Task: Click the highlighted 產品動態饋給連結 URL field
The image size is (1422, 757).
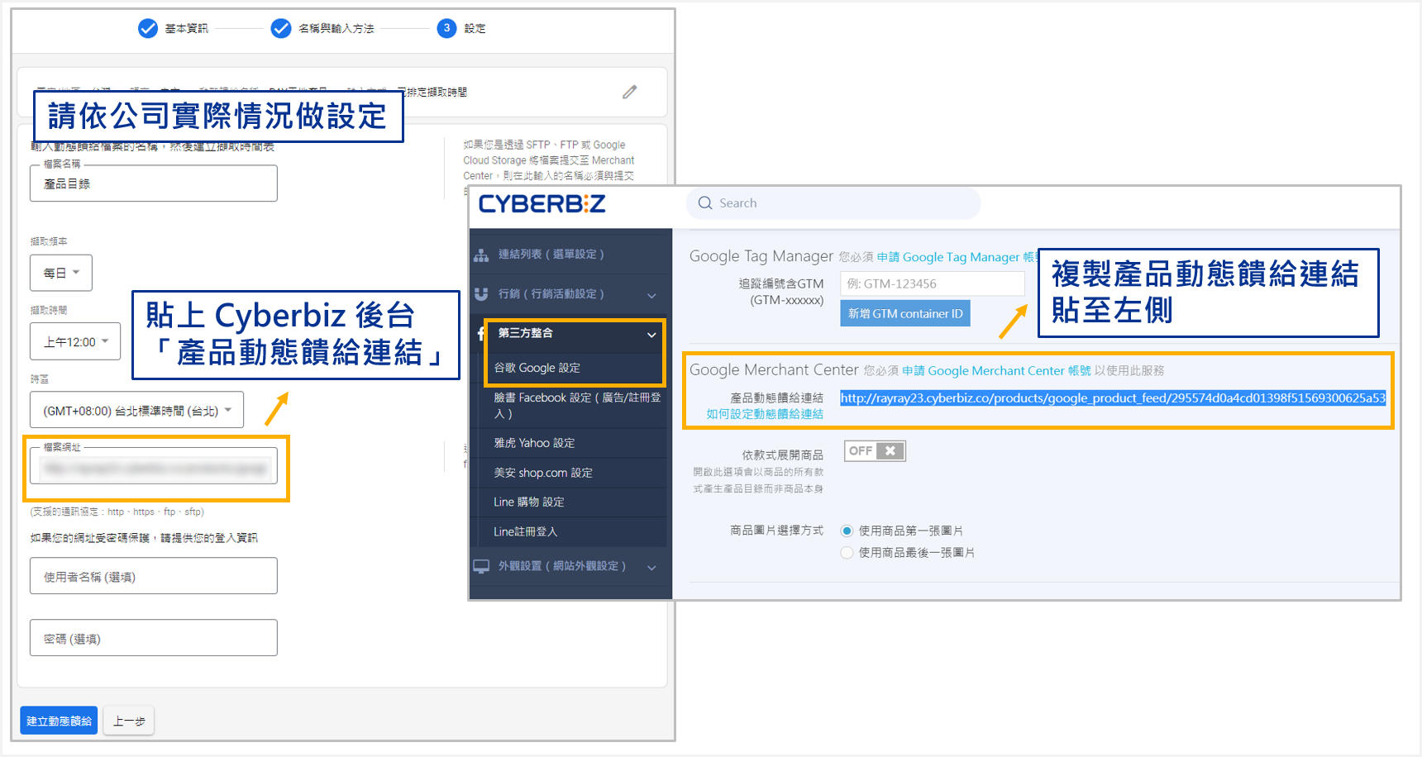Action: [1113, 398]
